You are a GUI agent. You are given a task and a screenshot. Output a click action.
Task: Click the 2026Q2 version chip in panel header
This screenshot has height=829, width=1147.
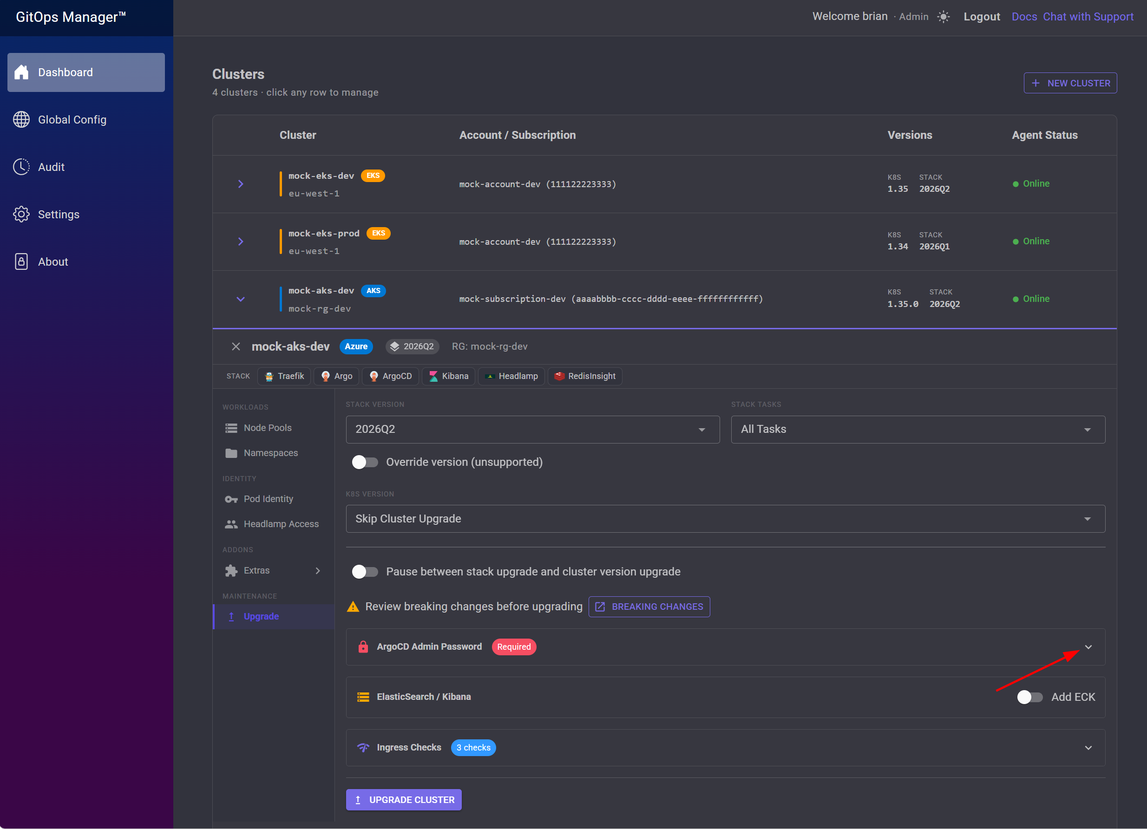[412, 347]
